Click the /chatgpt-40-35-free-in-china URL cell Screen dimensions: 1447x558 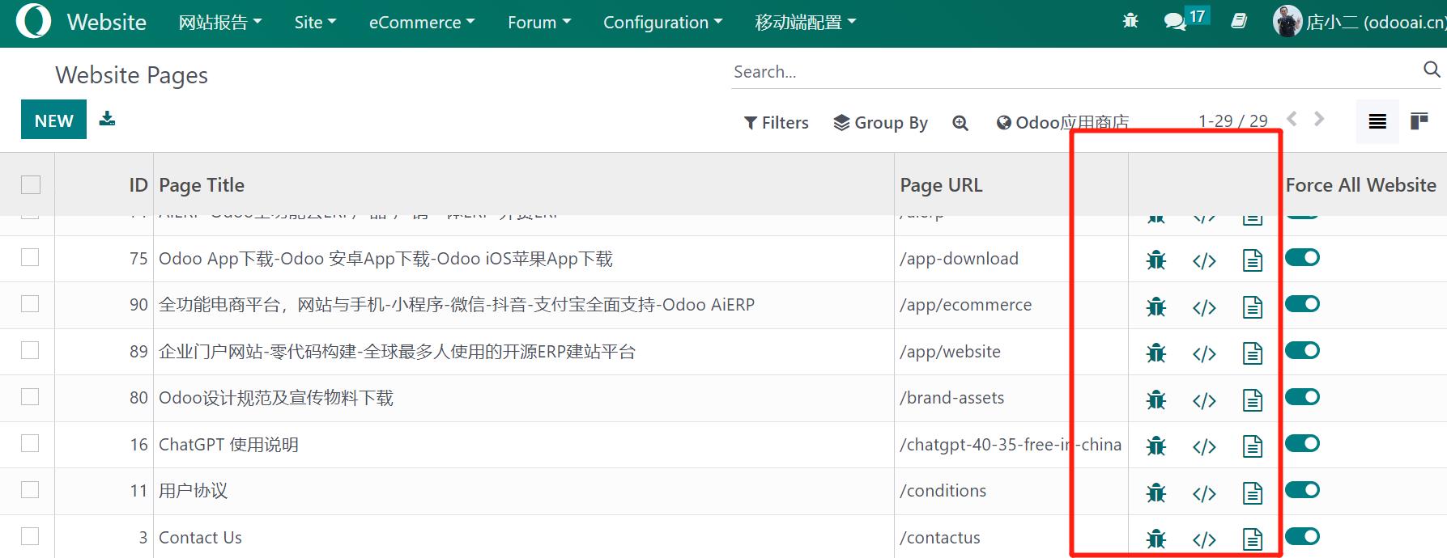[1011, 445]
